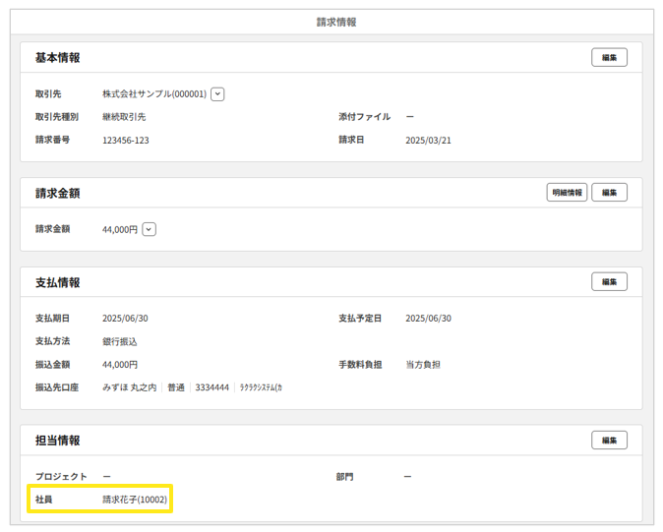Click the 当方負担 fee burden value

click(x=423, y=364)
